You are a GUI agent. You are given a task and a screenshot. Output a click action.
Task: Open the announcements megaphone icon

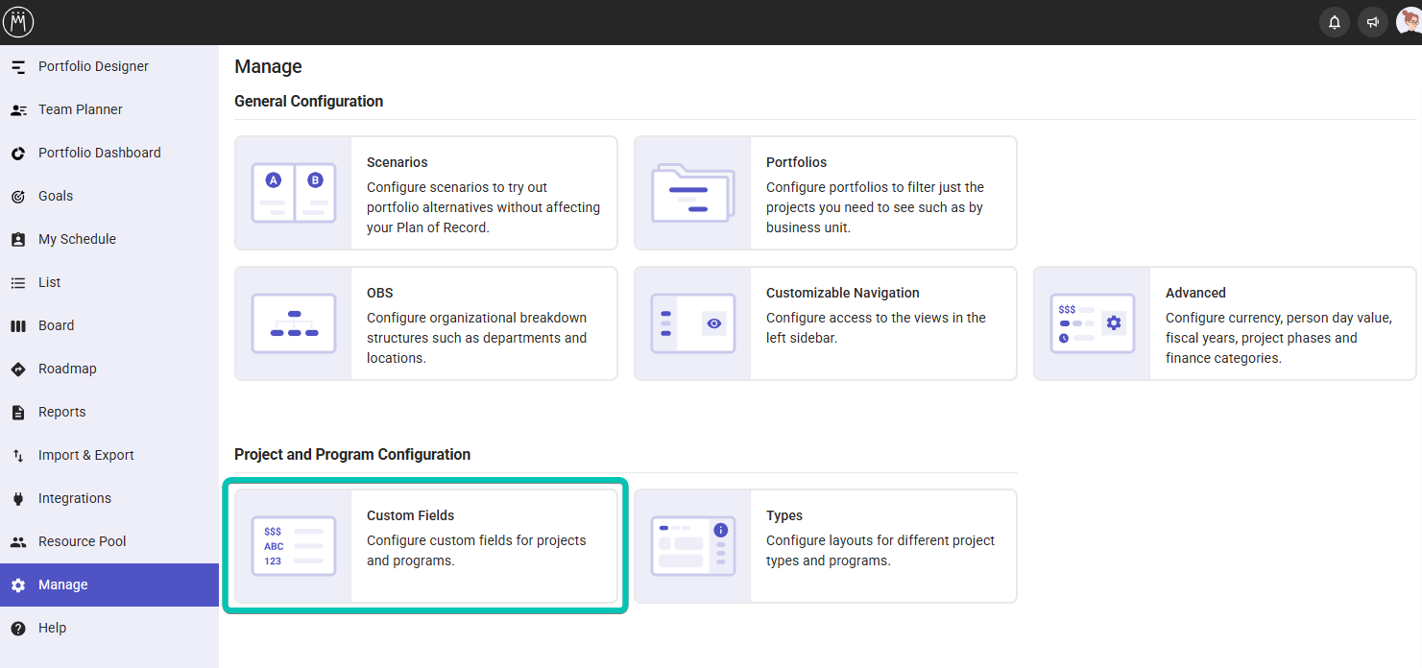(x=1373, y=22)
